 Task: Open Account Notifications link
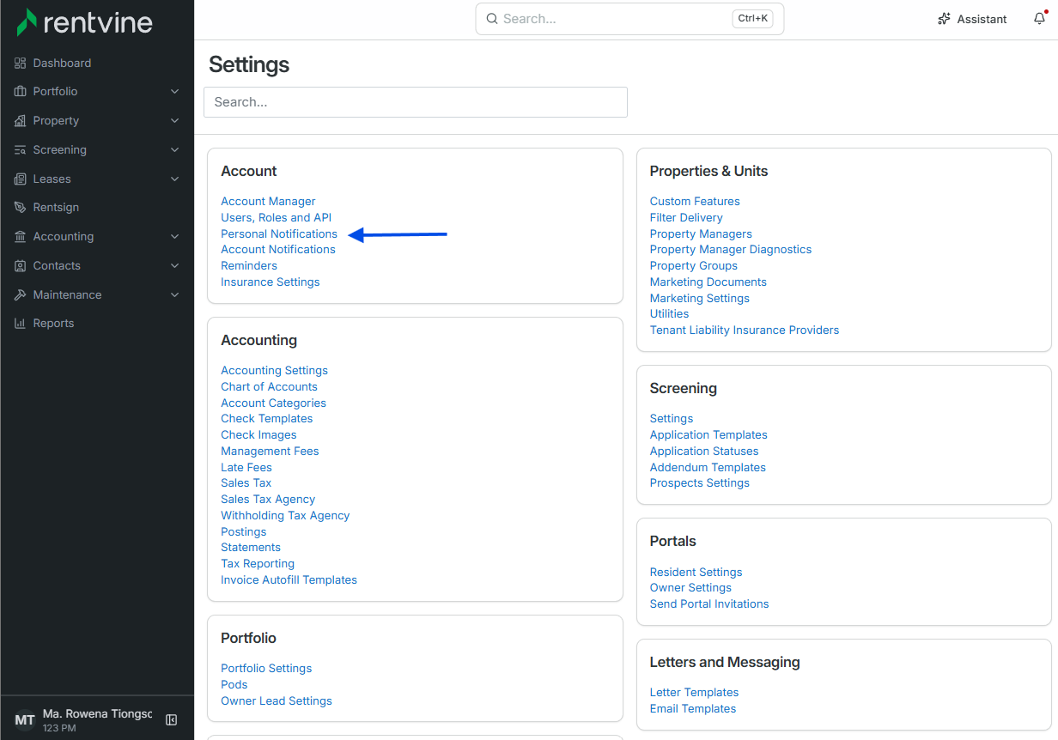coord(278,249)
